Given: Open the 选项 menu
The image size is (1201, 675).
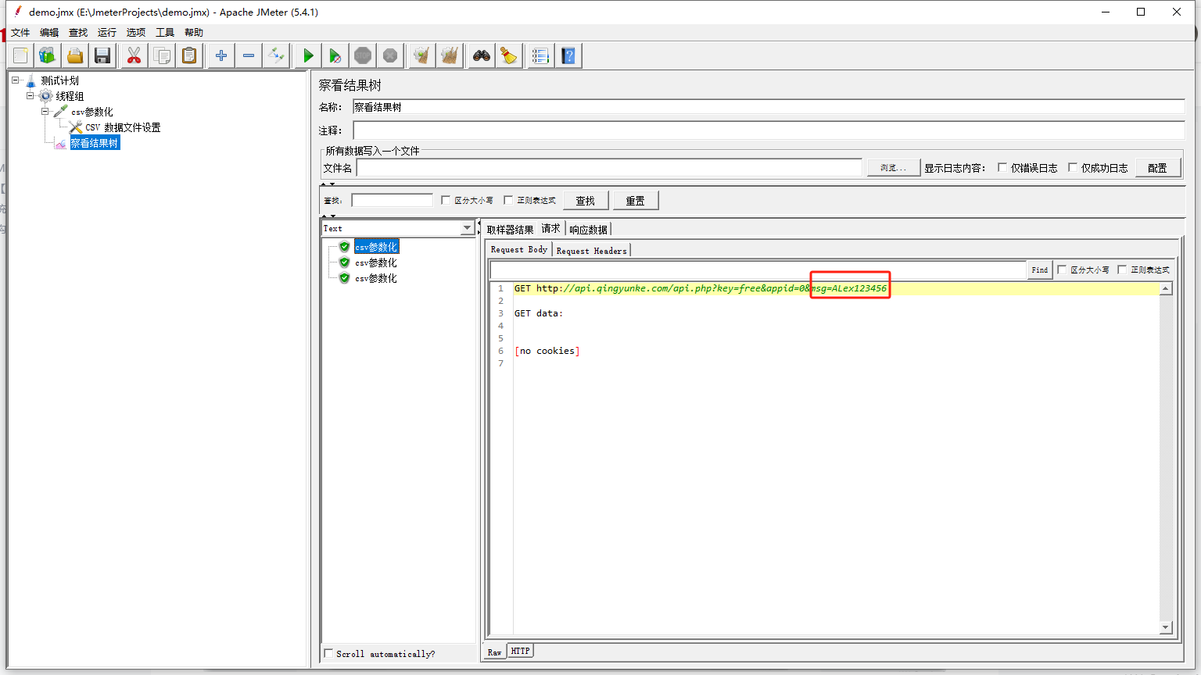Looking at the screenshot, I should pos(136,32).
